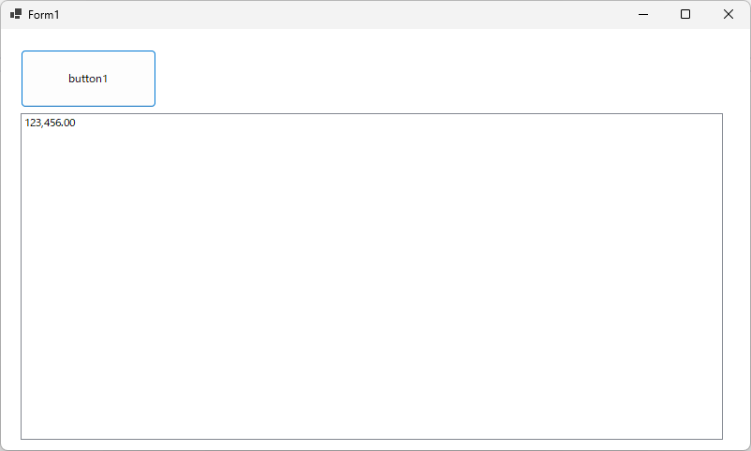Viewport: 751px width, 451px height.
Task: Click the "123" digits before the comma
Action: pos(34,123)
